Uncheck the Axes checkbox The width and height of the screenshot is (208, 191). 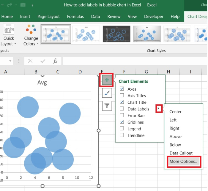[x=122, y=89]
